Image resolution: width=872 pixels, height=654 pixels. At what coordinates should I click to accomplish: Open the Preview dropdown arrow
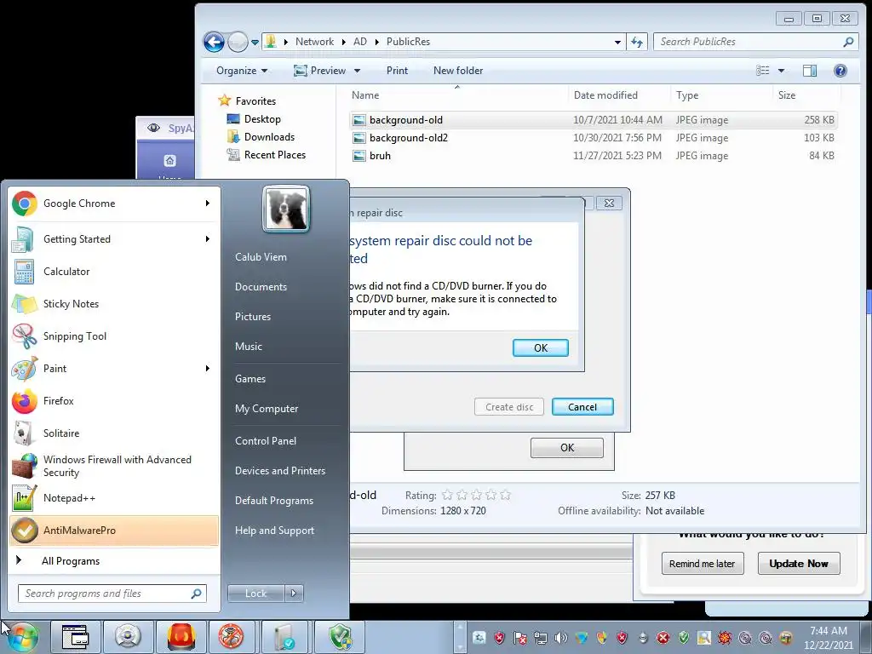tap(357, 71)
